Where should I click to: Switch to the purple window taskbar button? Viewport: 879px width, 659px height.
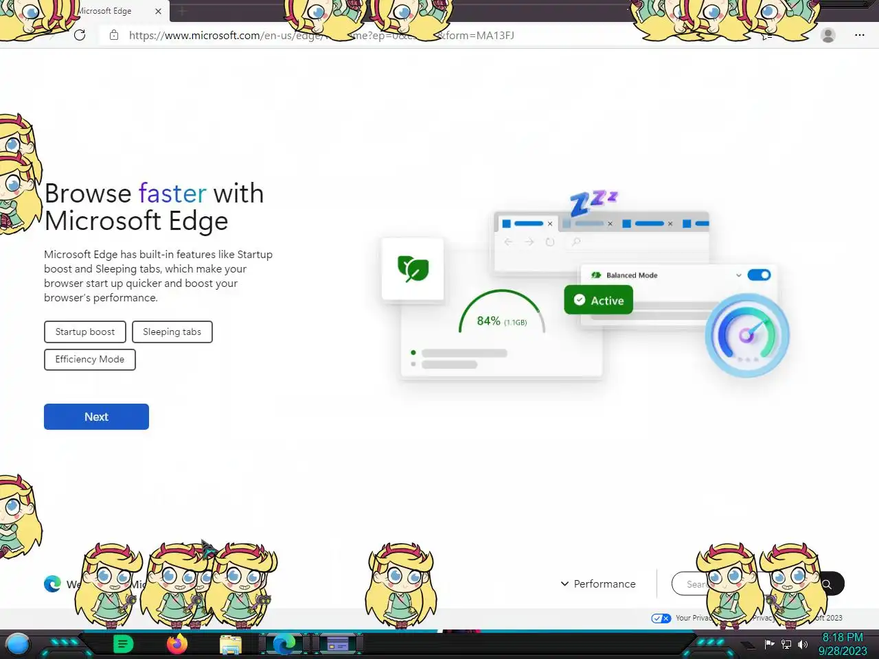tap(337, 644)
